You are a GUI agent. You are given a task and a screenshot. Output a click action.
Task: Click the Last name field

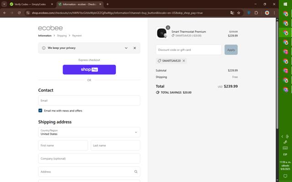point(115,146)
